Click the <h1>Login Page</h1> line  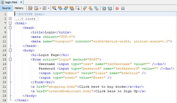50,55
